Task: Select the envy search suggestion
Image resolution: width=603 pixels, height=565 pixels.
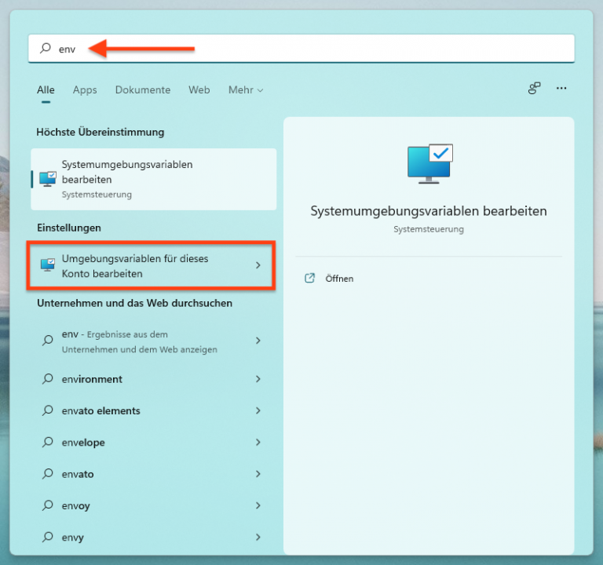Action: pos(153,537)
